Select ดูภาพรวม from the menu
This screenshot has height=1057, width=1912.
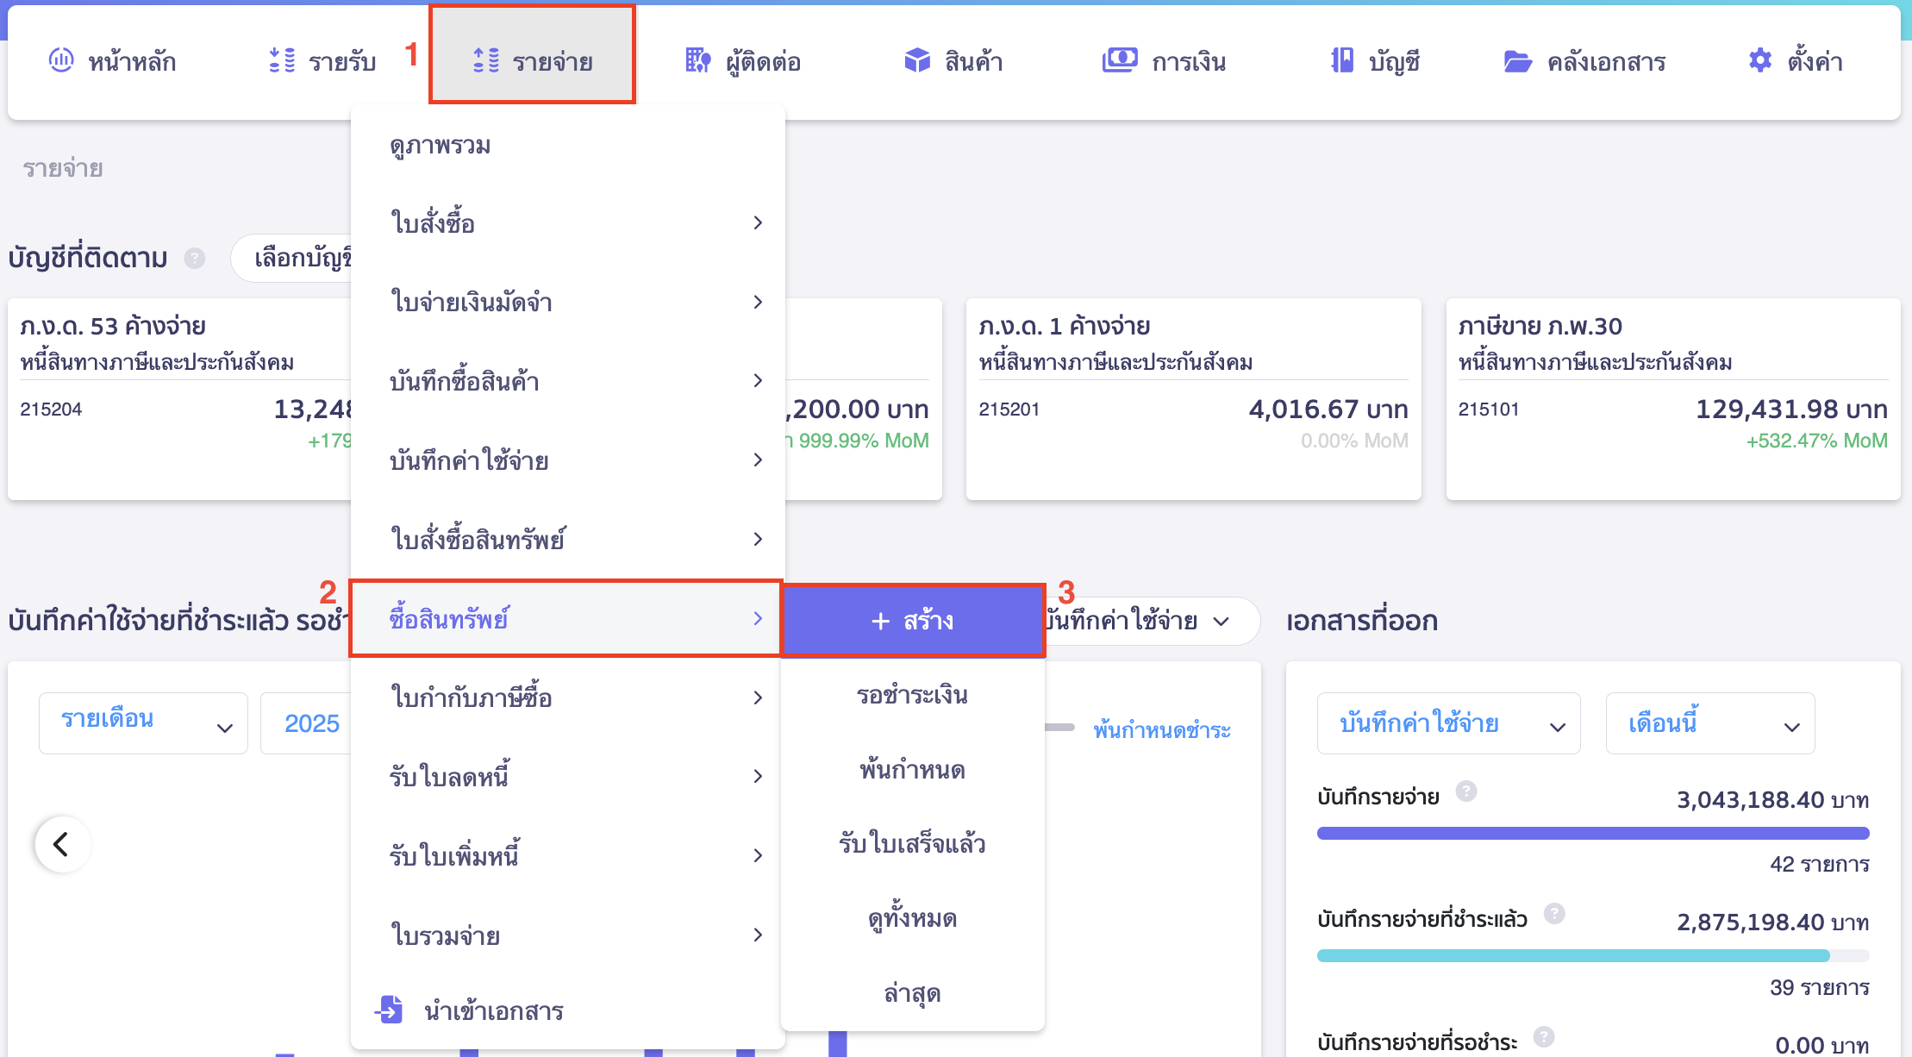pyautogui.click(x=439, y=145)
